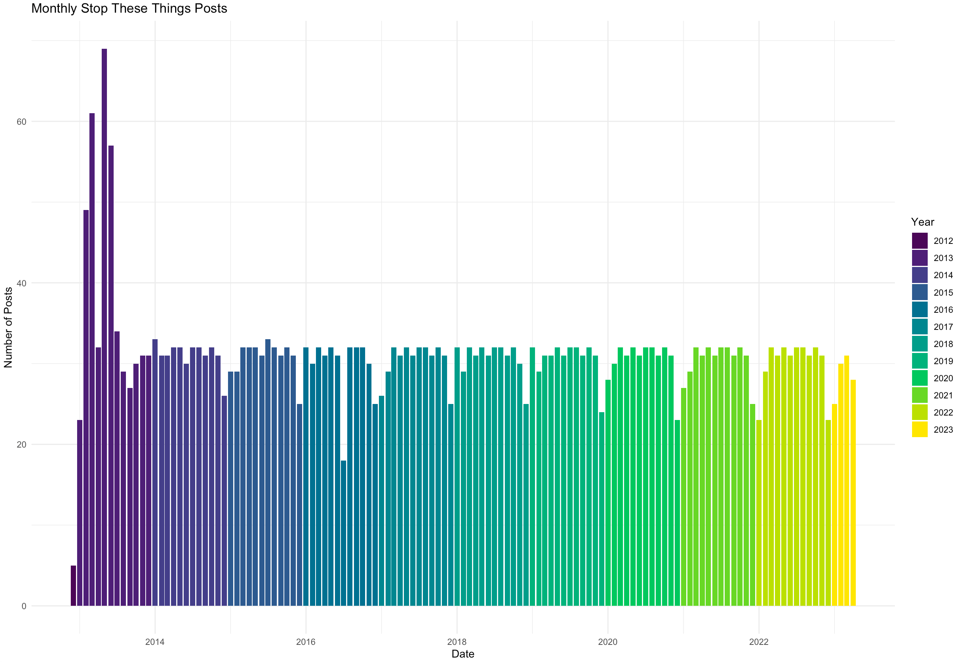959x662 pixels.
Task: Click the x-axis tick label "2016"
Action: coord(306,643)
